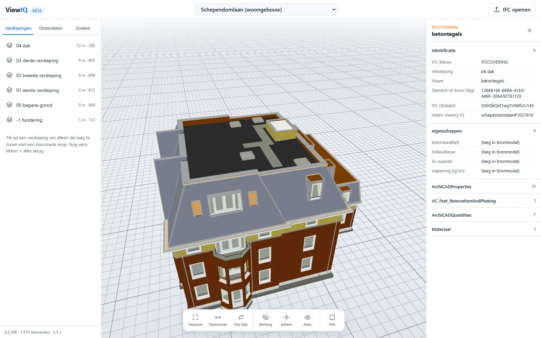
Task: Click the ViewIQ logo
Action: tap(17, 10)
